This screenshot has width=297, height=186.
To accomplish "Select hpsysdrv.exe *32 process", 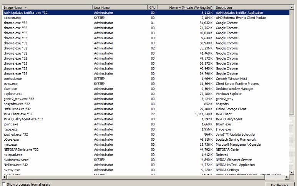I will pyautogui.click(x=146, y=104).
